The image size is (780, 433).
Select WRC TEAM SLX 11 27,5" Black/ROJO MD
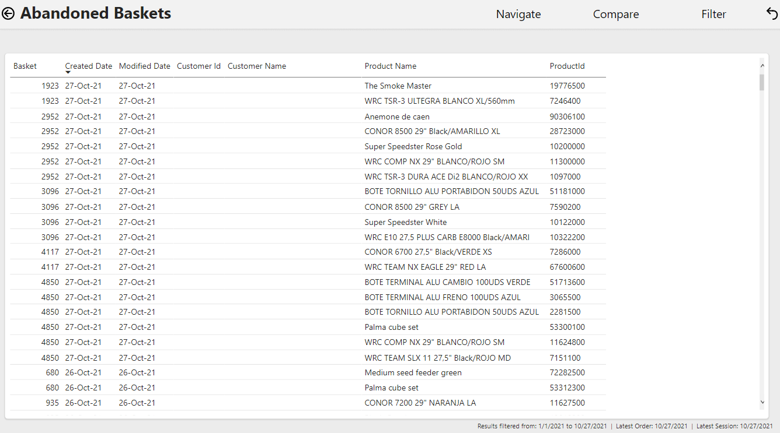click(x=438, y=358)
